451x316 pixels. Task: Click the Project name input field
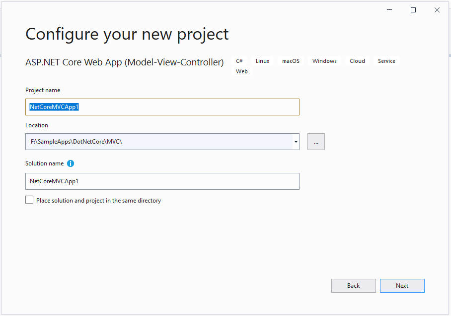point(162,107)
